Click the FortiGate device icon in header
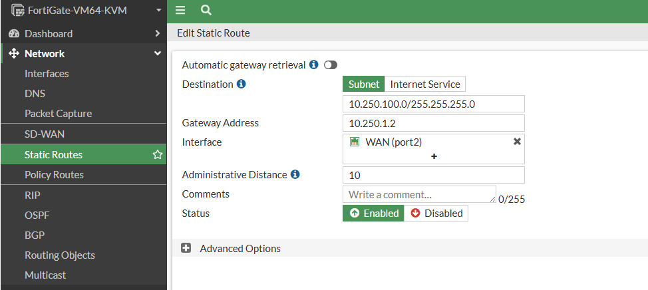Screen dimensions: 648x290 [18, 11]
